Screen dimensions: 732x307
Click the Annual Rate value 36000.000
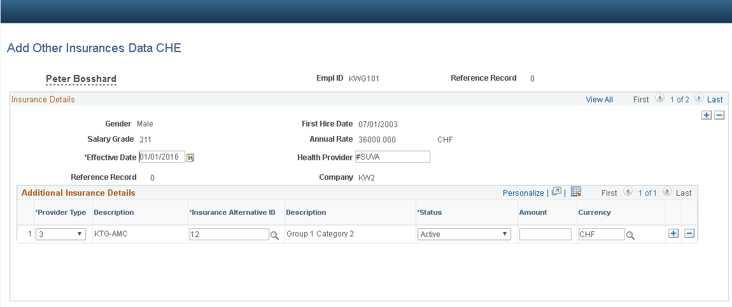coord(377,140)
